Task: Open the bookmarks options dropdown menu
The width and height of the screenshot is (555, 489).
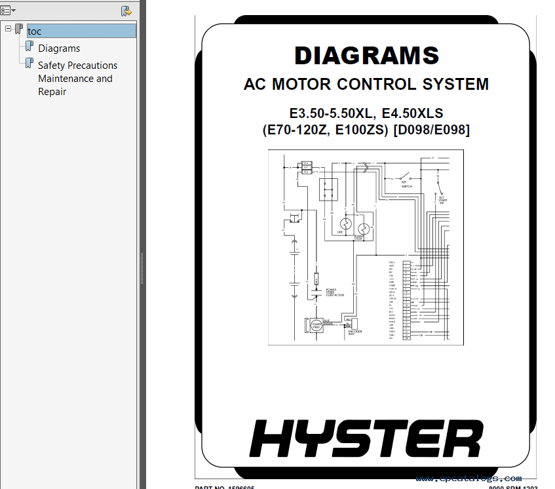Action: click(x=7, y=10)
